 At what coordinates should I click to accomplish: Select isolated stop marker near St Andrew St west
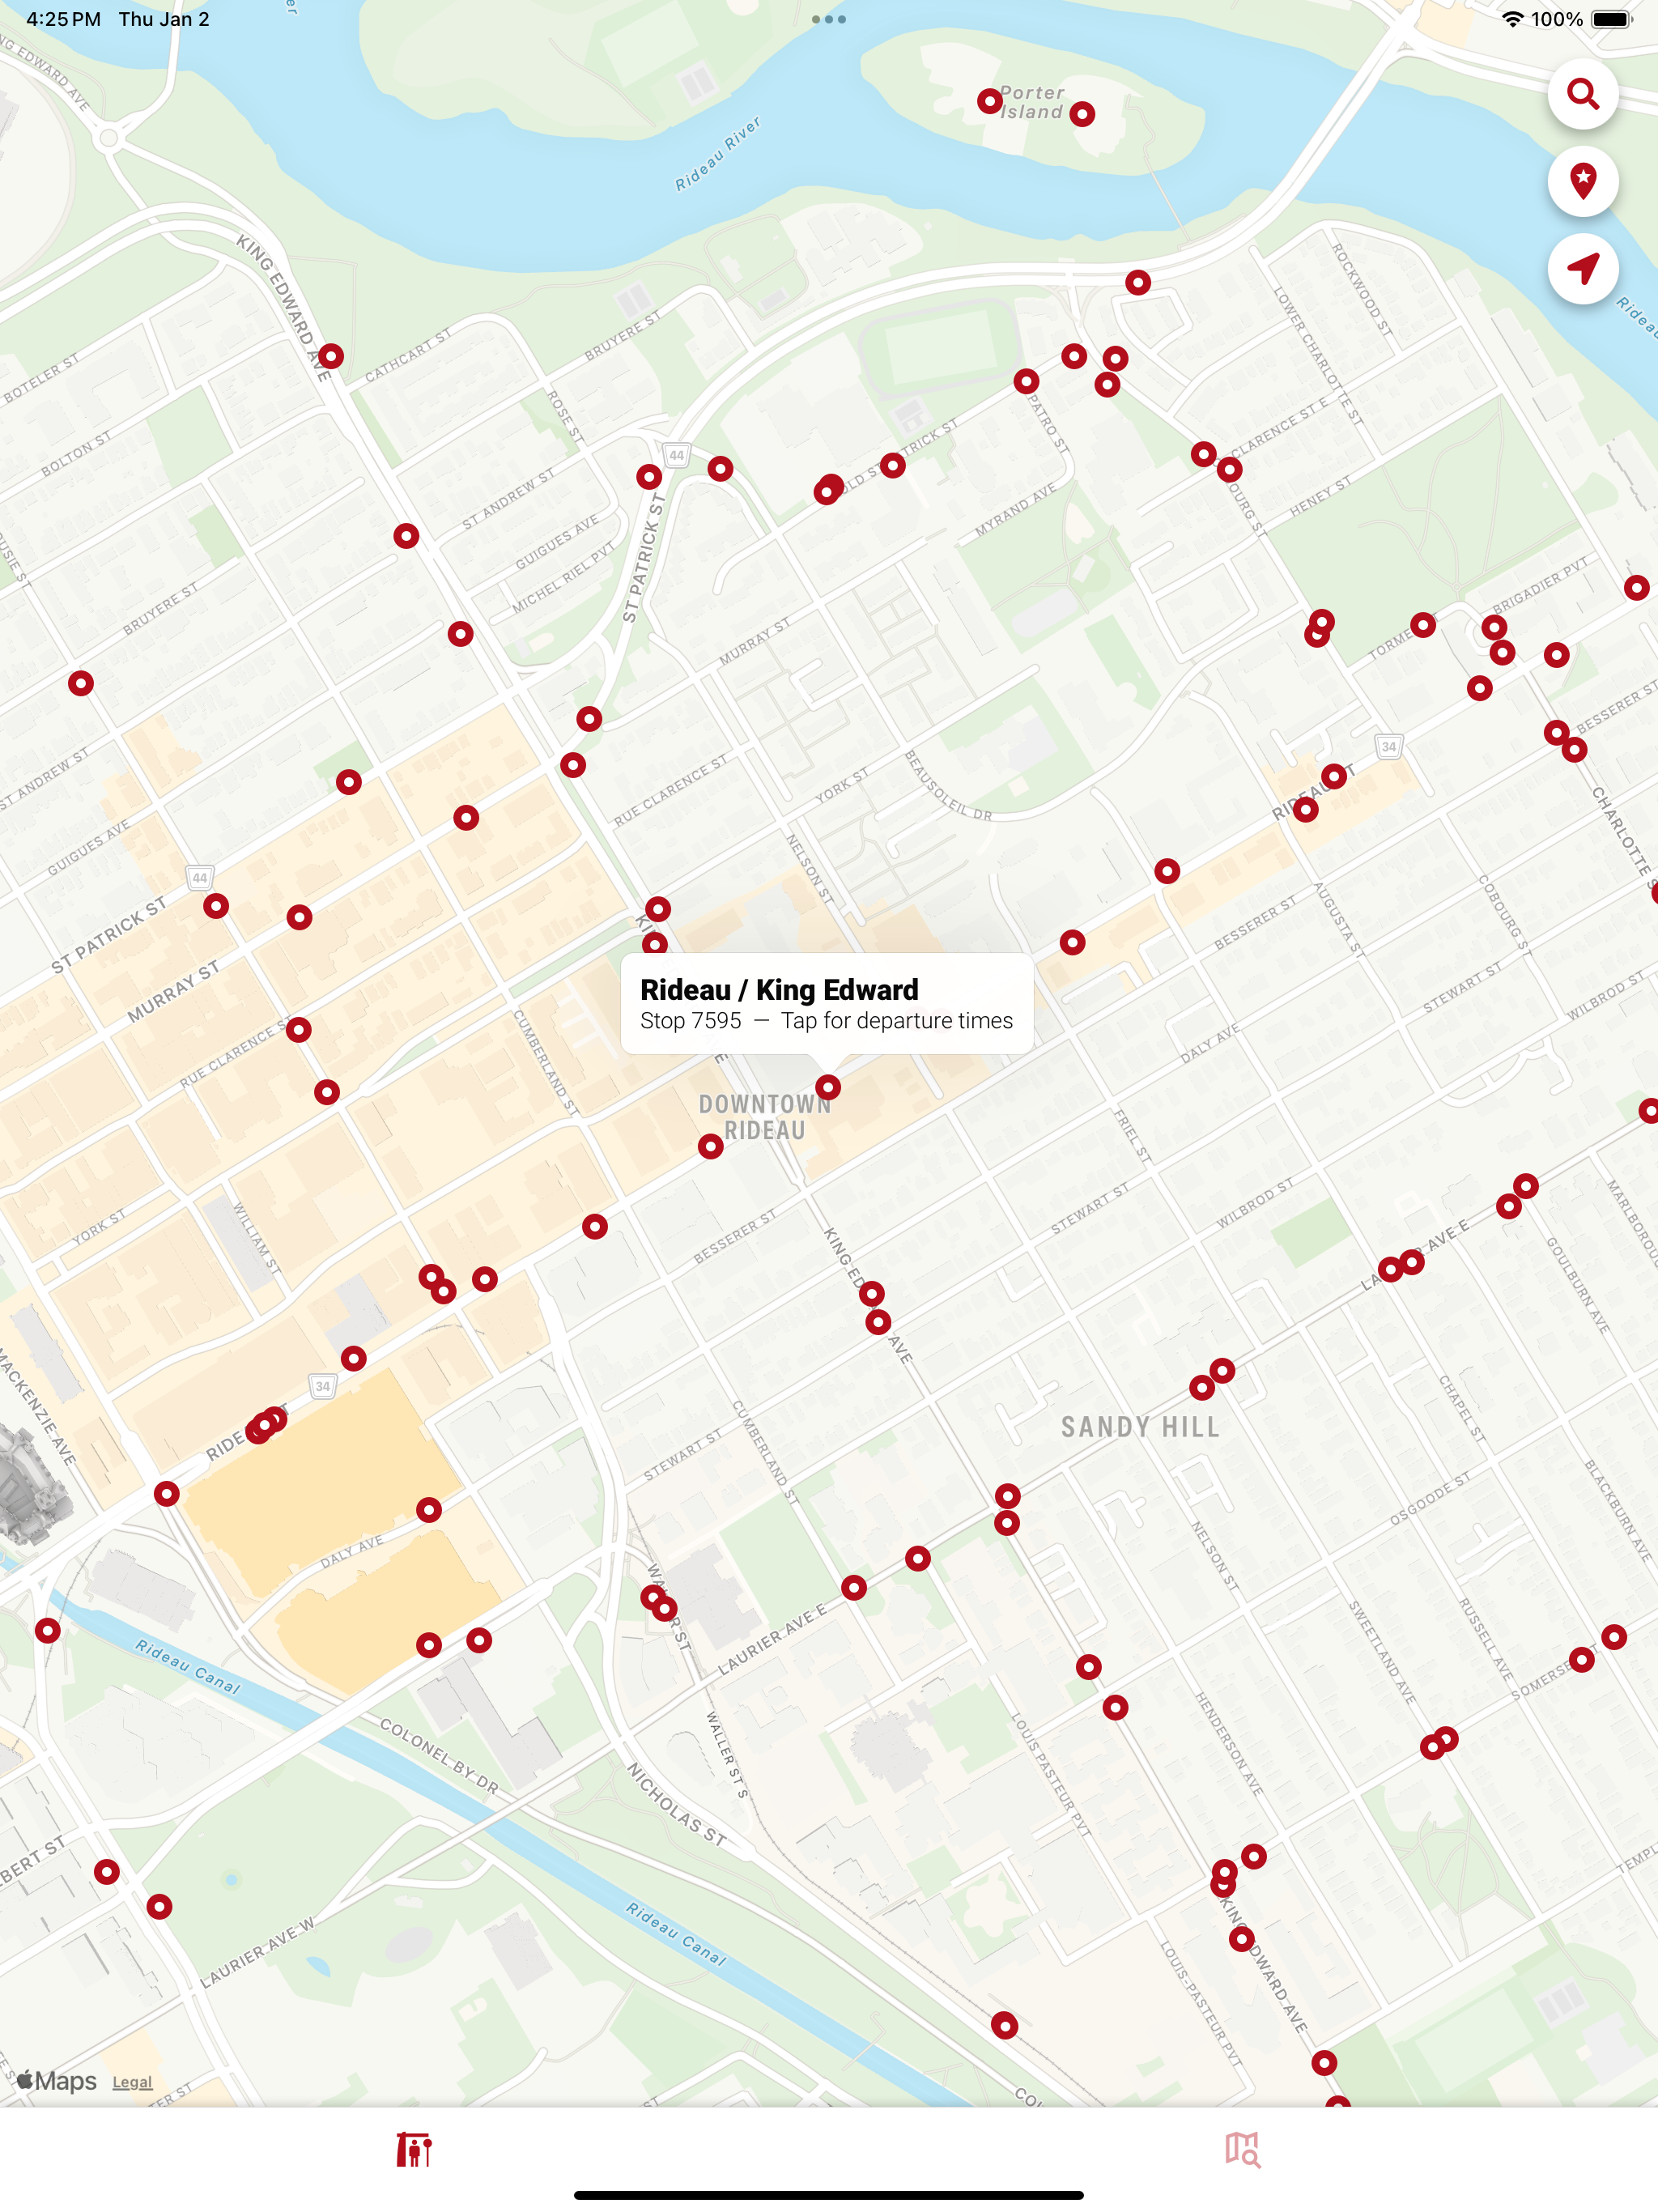coord(81,683)
